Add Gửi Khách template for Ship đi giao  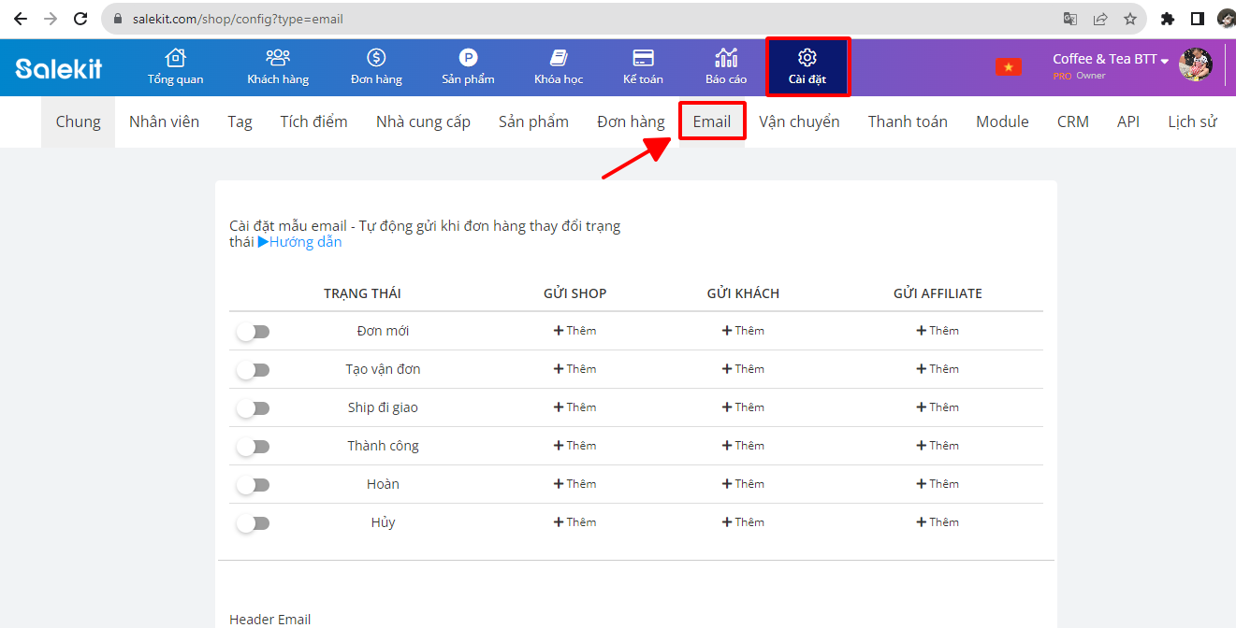(743, 407)
